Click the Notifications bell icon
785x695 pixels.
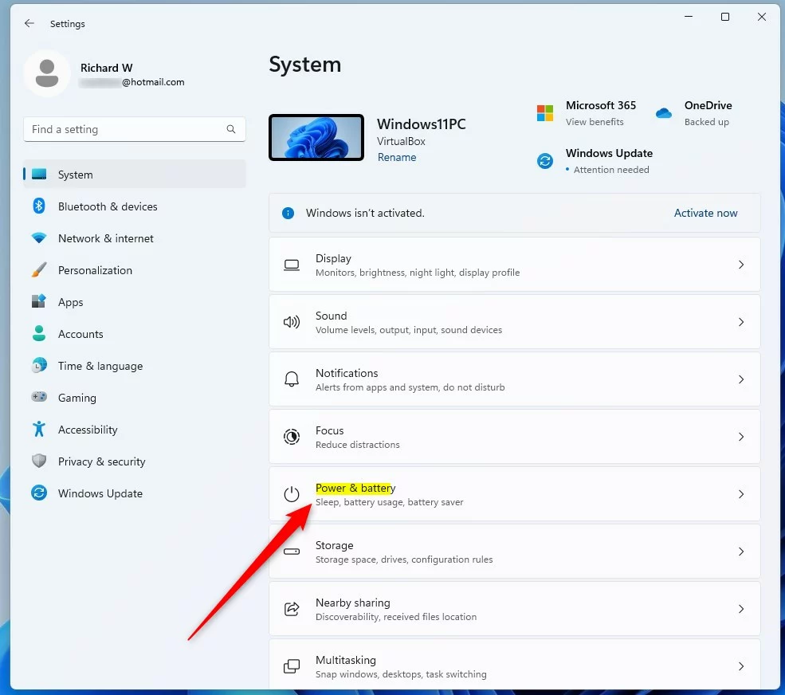pos(292,379)
